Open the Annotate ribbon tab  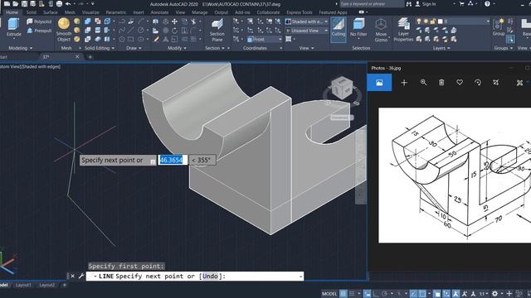[159, 12]
